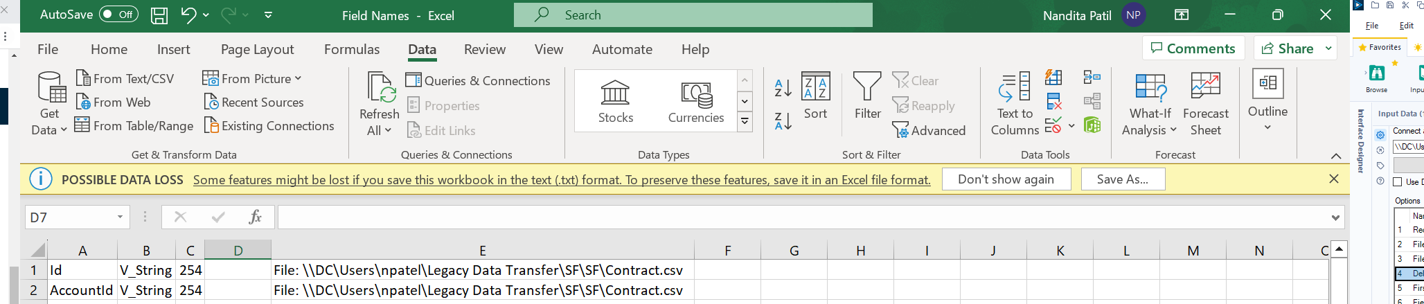
Task: Select the Stocks data type
Action: 615,100
